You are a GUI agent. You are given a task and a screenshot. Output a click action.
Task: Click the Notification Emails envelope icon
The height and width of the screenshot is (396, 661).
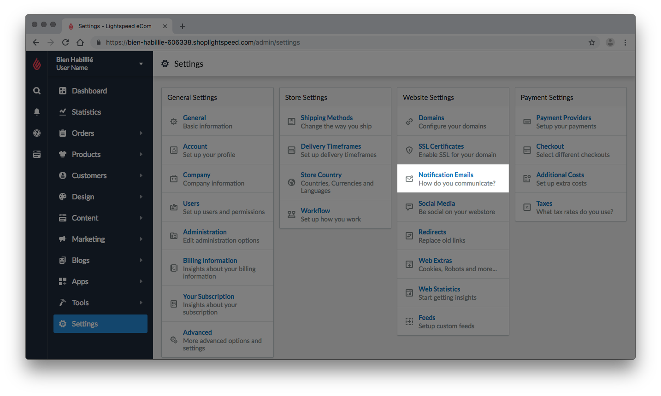tap(409, 179)
